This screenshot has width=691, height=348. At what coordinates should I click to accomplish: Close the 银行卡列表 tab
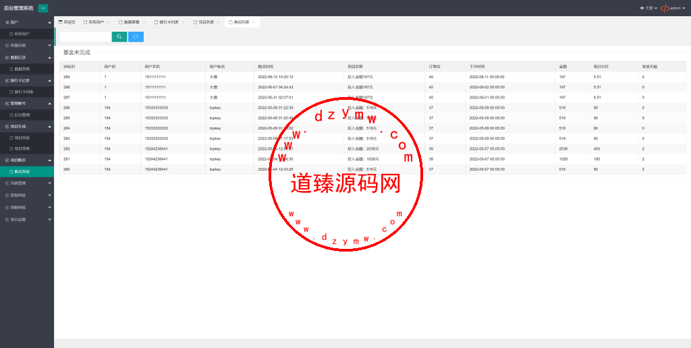[x=183, y=22]
